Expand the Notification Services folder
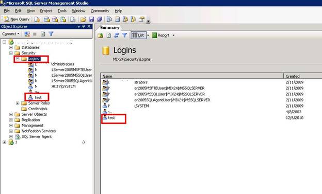The image size is (322, 194). 11,131
